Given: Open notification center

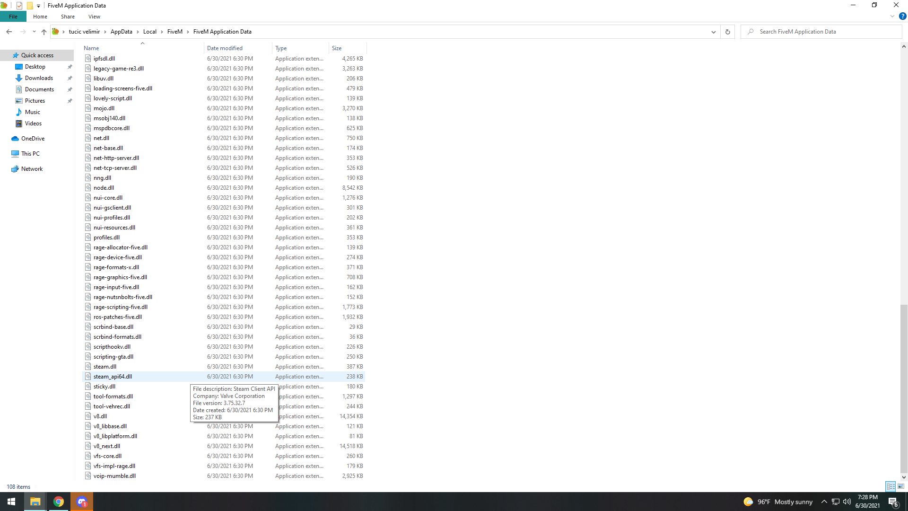Looking at the screenshot, I should [893, 502].
